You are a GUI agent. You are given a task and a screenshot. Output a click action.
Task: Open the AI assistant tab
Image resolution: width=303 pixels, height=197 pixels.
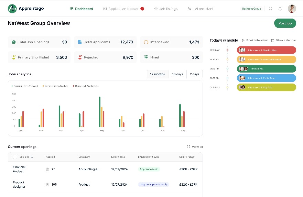pos(201,9)
